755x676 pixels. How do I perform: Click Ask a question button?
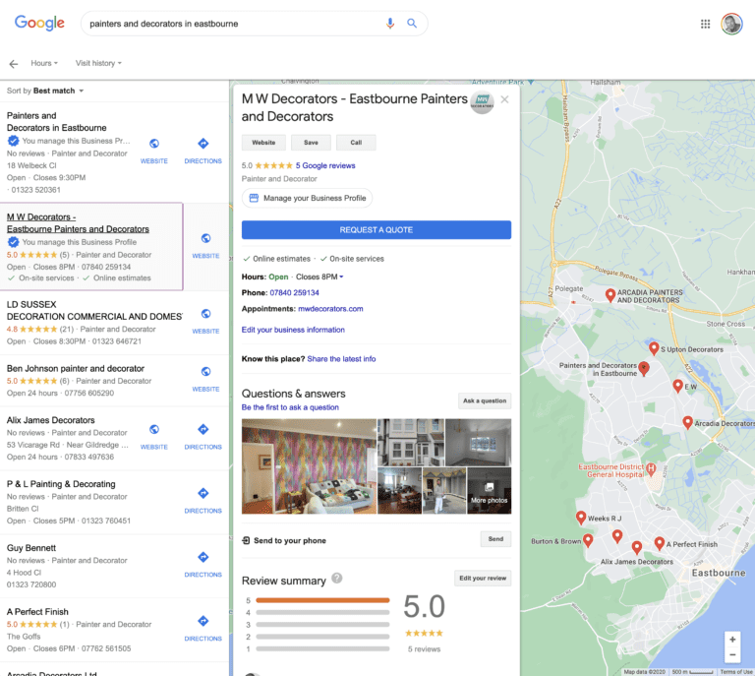485,400
